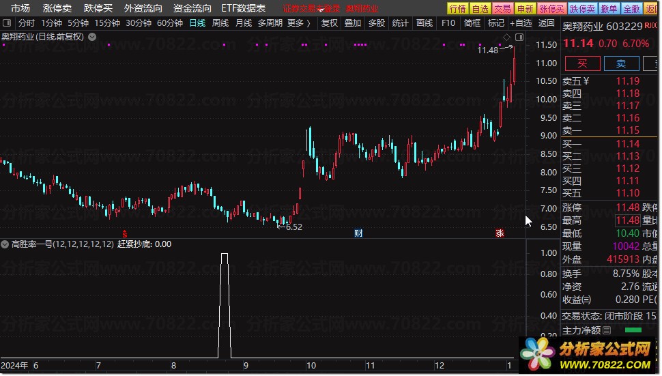Viewport: 662px width, 376px height.
Task: Expand the 高胜率一号 indicator dropdown
Action: tap(5, 244)
